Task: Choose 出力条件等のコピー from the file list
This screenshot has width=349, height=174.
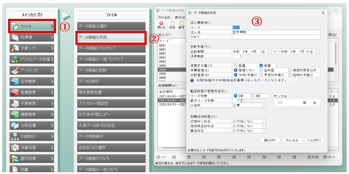Action: tap(111, 114)
